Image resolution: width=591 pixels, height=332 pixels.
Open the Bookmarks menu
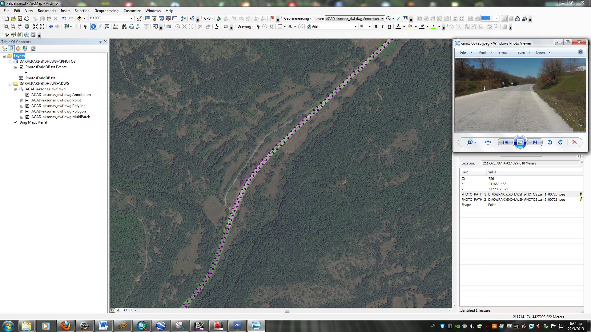[47, 11]
